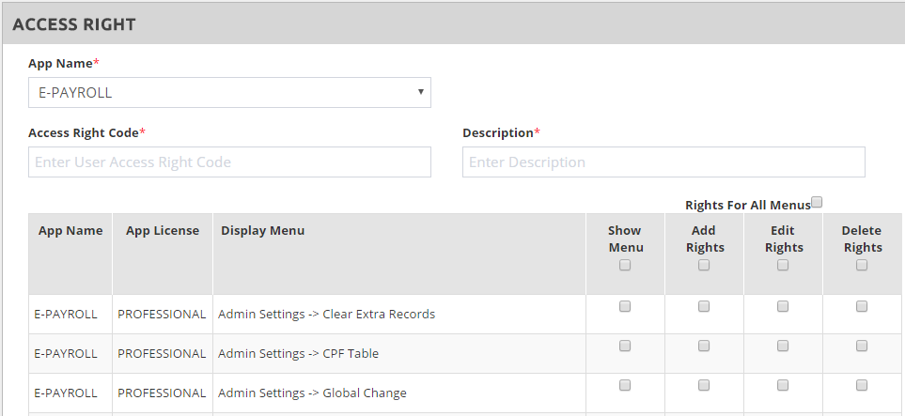Viewport: 905px width, 416px height.
Task: Tick Show Menu for Global Change
Action: pyautogui.click(x=625, y=386)
